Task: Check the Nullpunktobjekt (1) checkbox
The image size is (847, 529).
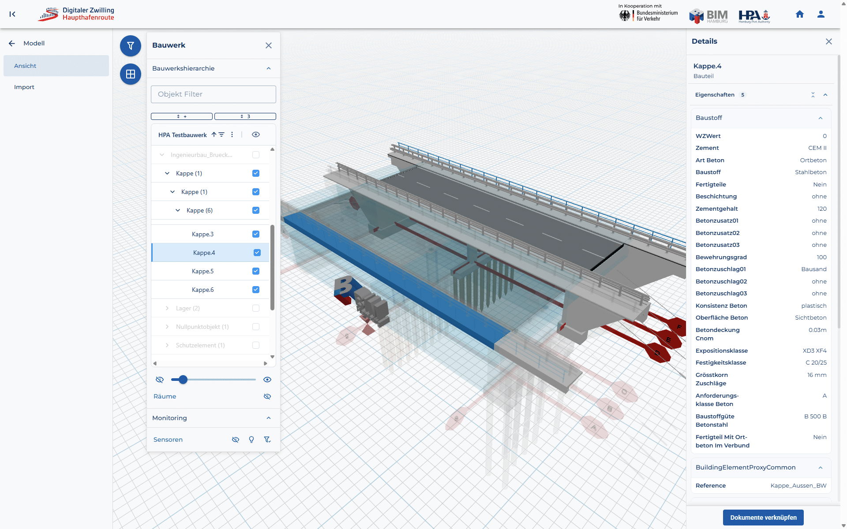Action: pyautogui.click(x=256, y=327)
